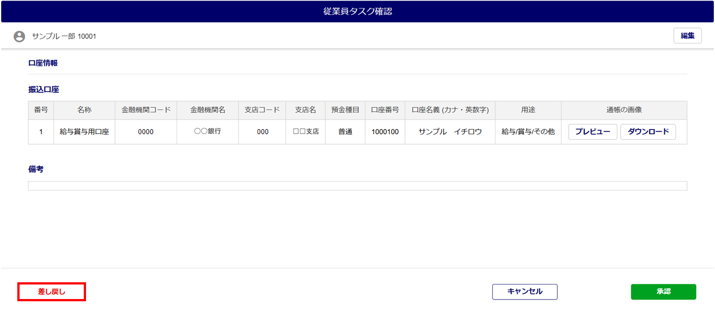Click the ○○銀行 cell
The height and width of the screenshot is (313, 715).
207,132
